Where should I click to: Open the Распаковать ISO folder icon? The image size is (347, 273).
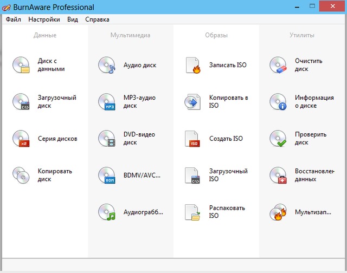tap(192, 212)
